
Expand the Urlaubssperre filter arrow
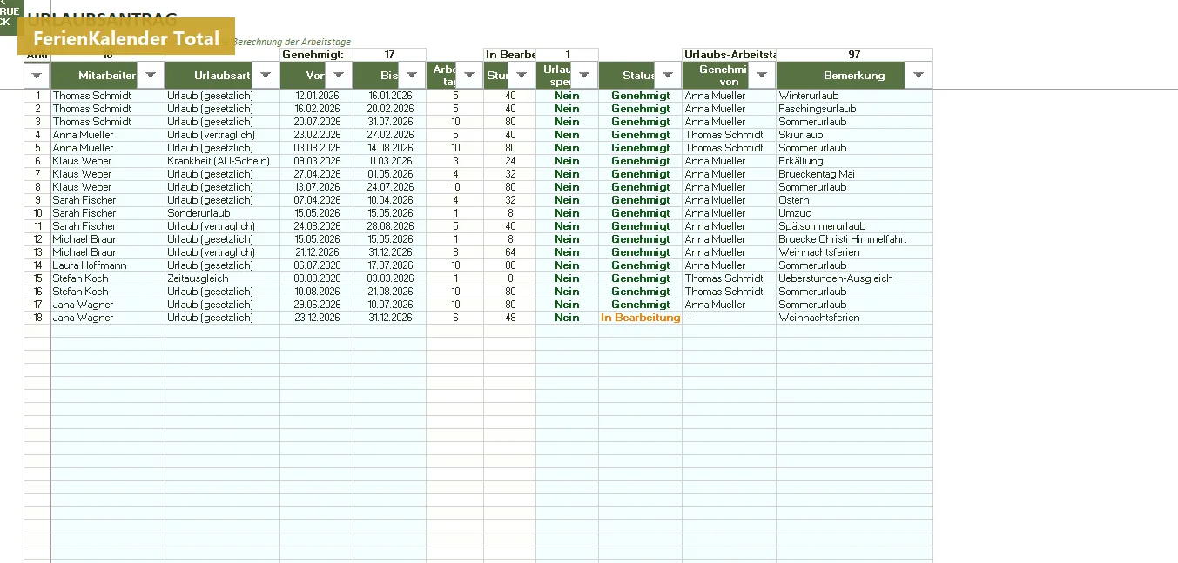(x=584, y=76)
